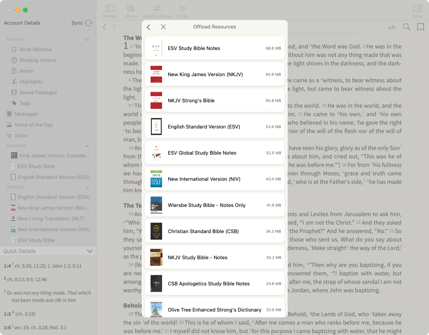Open New Living Translation in Recents
The height and width of the screenshot is (335, 429).
point(48,218)
